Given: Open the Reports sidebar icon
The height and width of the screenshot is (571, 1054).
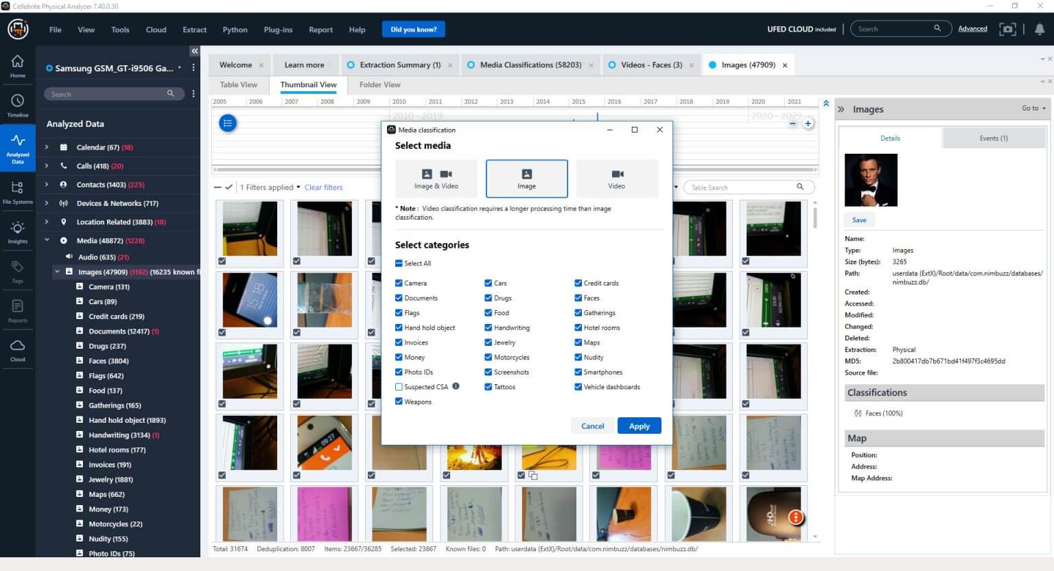Looking at the screenshot, I should (x=18, y=310).
